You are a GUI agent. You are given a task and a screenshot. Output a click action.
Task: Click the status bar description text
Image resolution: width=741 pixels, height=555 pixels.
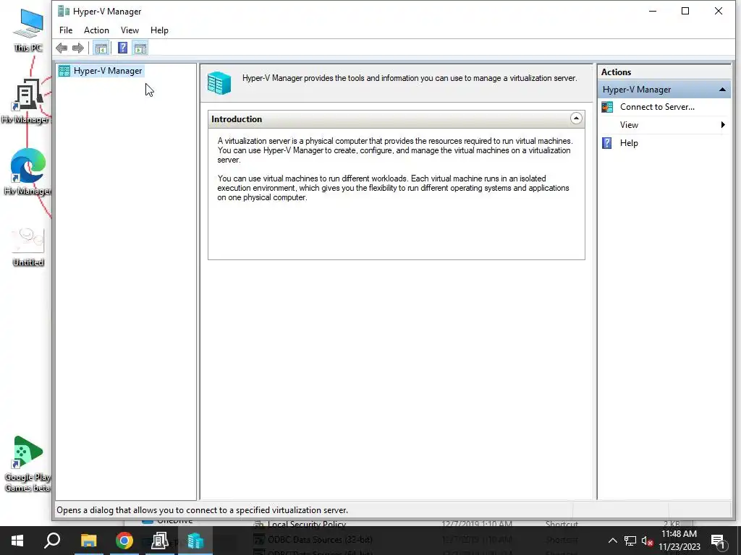tap(203, 510)
